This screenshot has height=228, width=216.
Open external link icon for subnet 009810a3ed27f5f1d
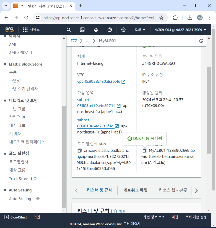tap(117, 126)
